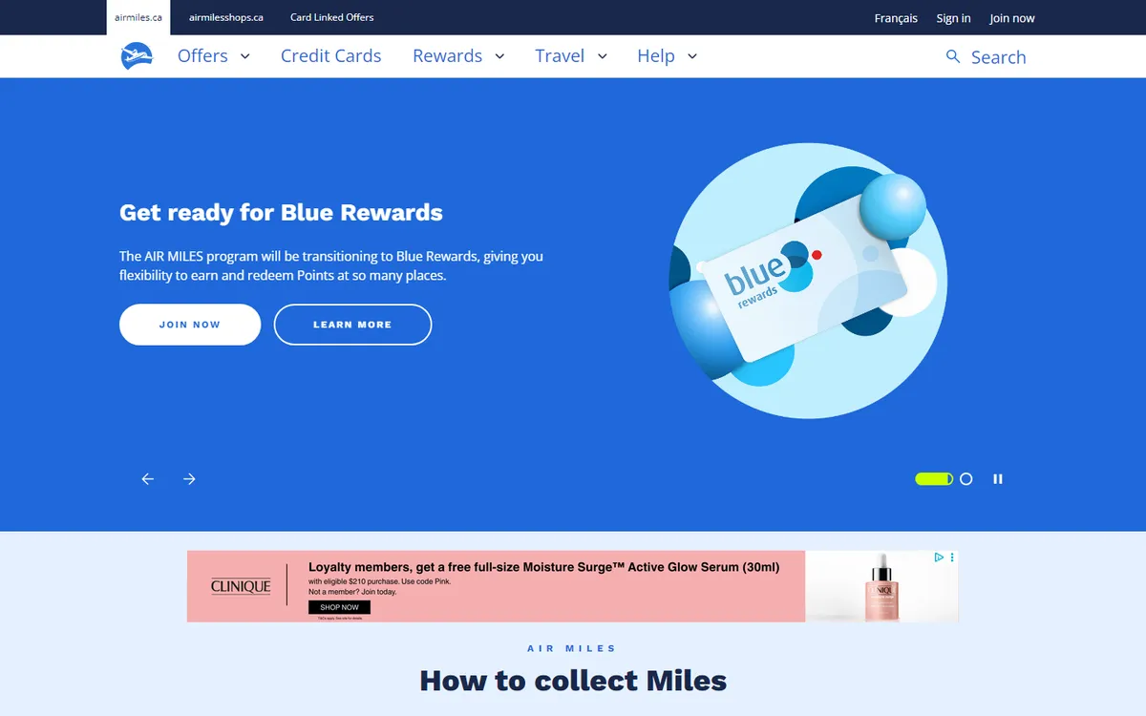The width and height of the screenshot is (1146, 716).
Task: Switch to the airmilesshops.ca tab
Action: coord(226,17)
